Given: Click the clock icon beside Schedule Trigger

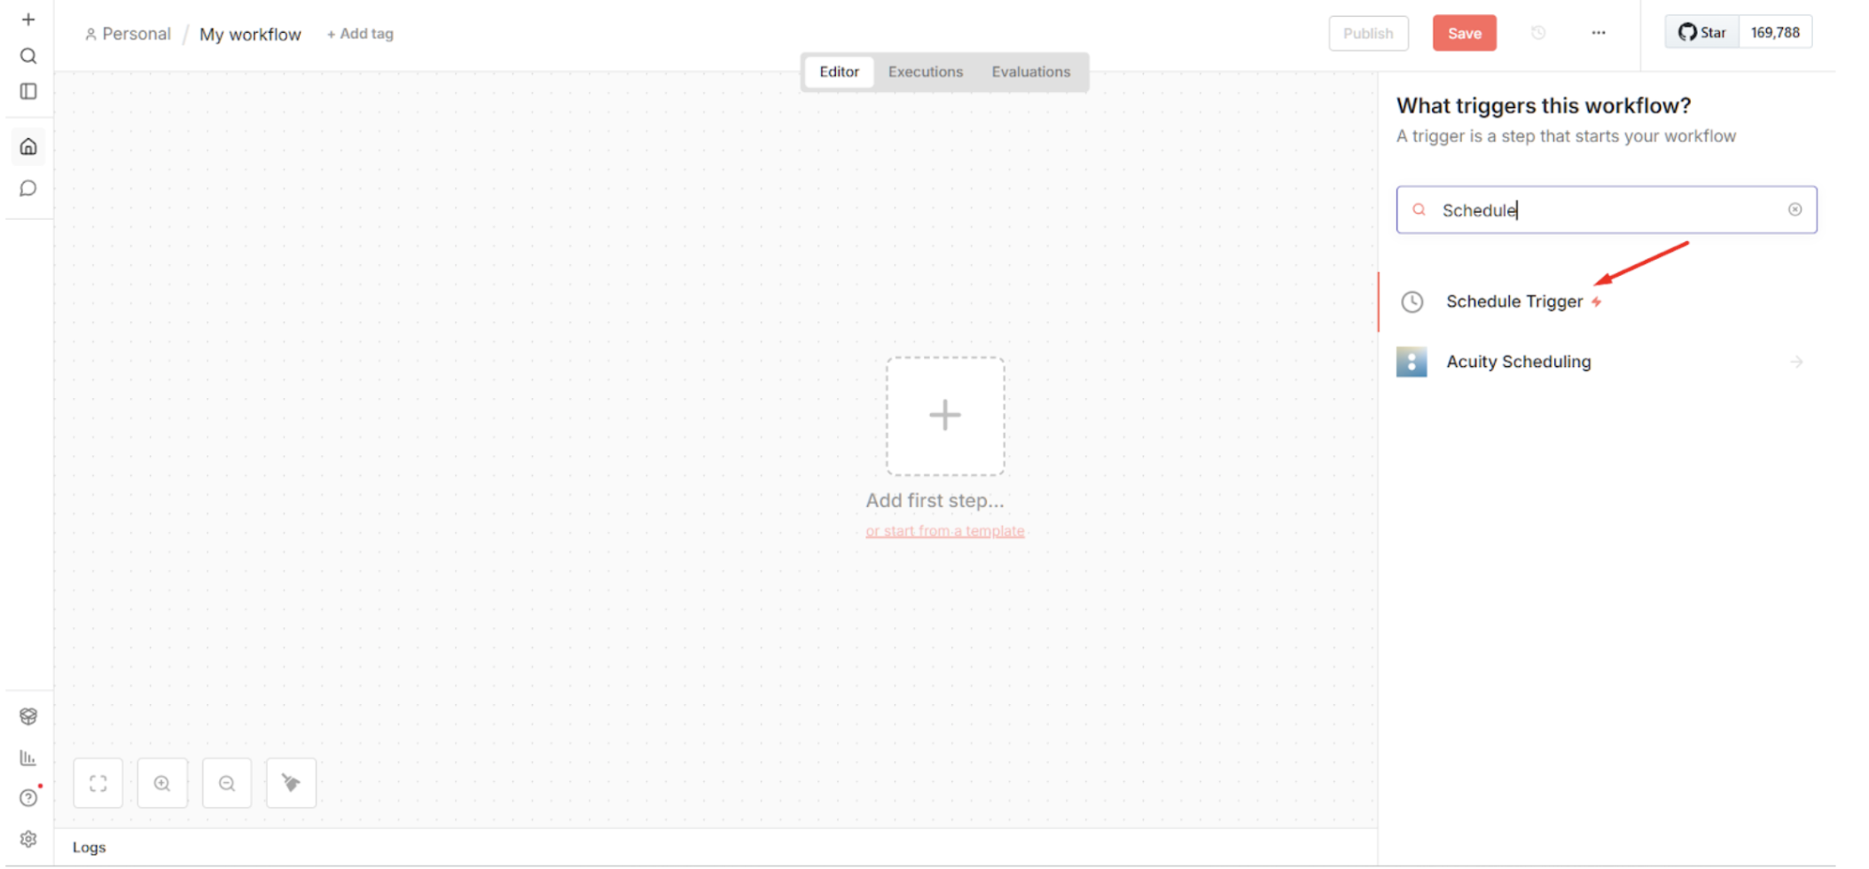Looking at the screenshot, I should (x=1412, y=301).
